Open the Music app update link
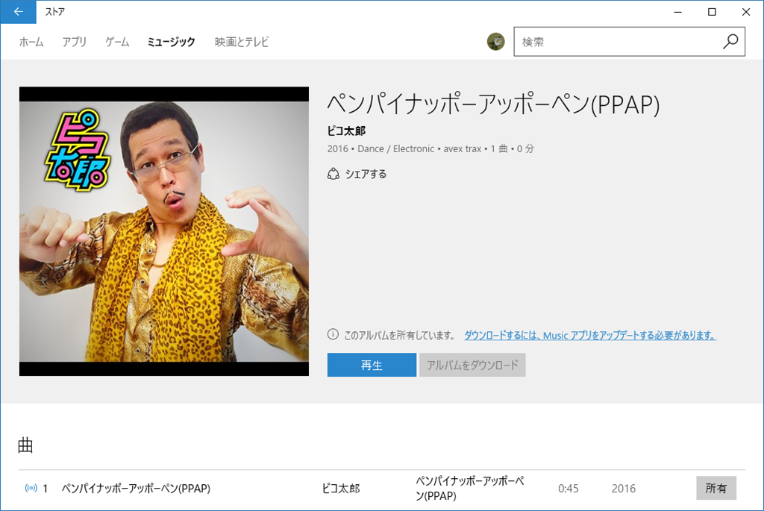 pos(590,335)
